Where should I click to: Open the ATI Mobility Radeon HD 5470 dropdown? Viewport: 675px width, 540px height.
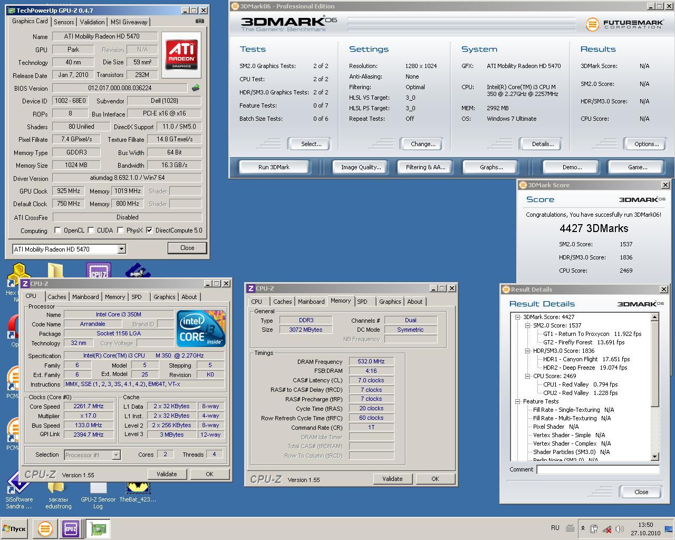pyautogui.click(x=121, y=249)
